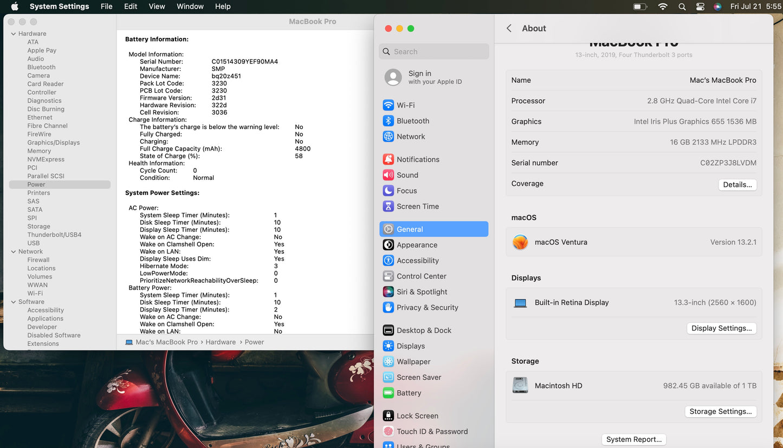This screenshot has height=448, width=783.
Task: Select Applications under Software
Action: coord(46,319)
